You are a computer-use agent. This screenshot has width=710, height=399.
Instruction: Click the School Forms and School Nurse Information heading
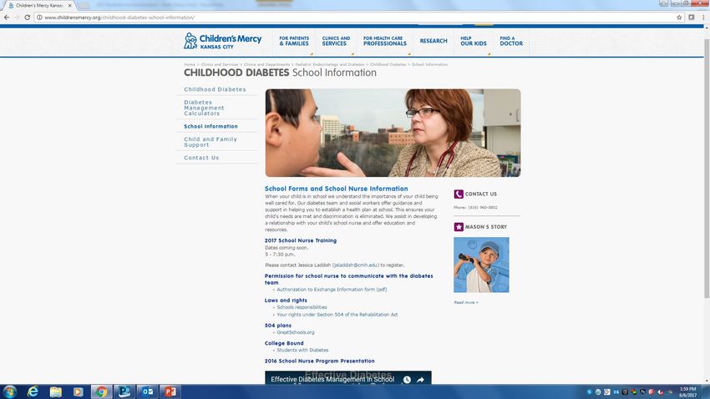[336, 189]
